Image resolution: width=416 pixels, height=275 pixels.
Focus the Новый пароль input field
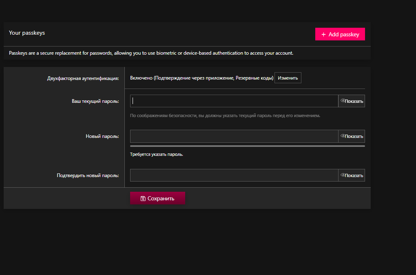(x=234, y=136)
